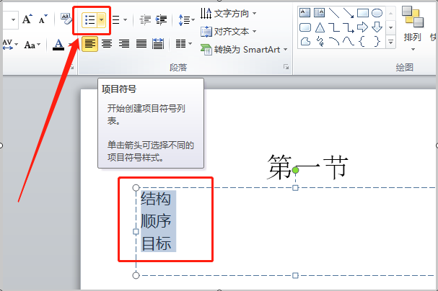Image resolution: width=438 pixels, height=291 pixels.
Task: Open the Change Case Aa menu
Action: click(x=32, y=45)
